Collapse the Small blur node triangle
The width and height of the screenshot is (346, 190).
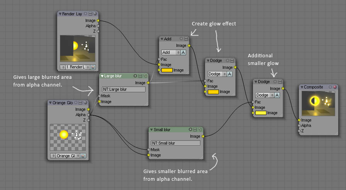[151, 130]
